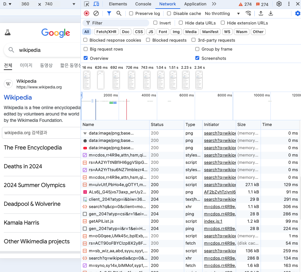Click the 274 issues flag indicator
The image size is (301, 272).
[x=262, y=4]
